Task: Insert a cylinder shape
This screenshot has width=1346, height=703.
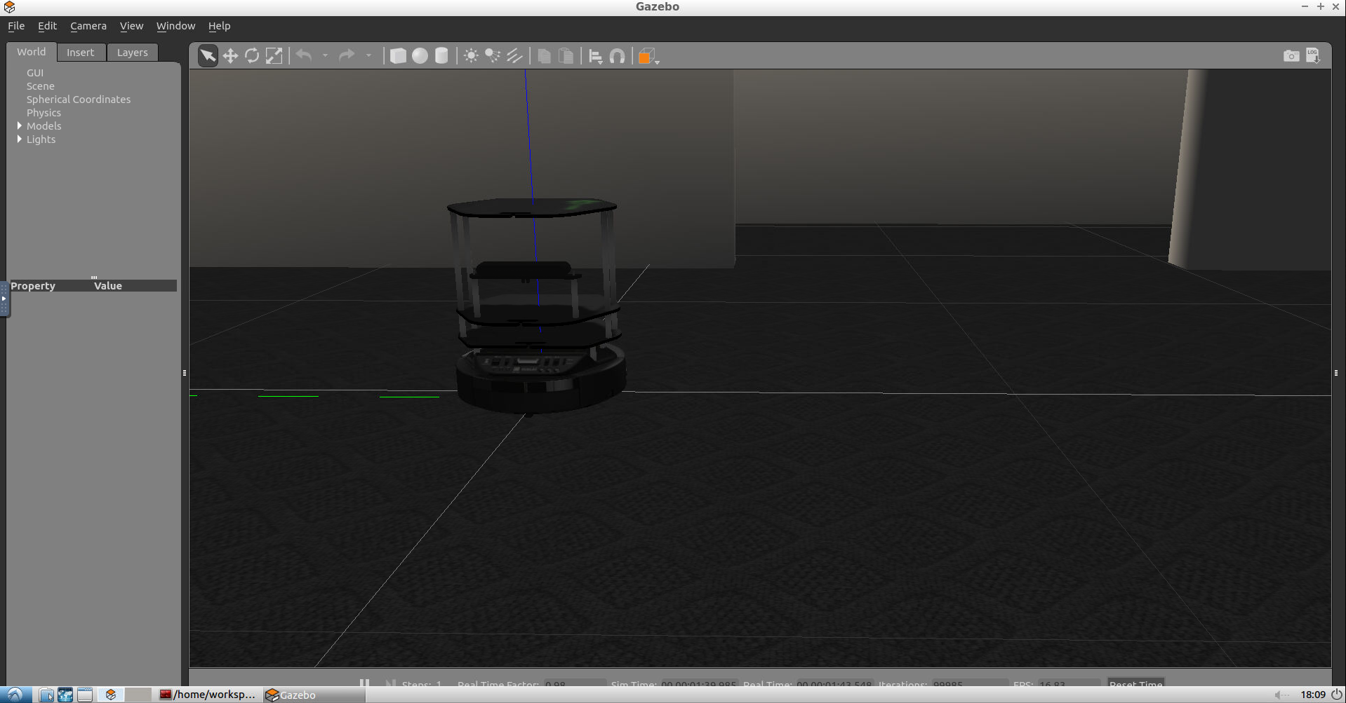Action: [x=441, y=55]
